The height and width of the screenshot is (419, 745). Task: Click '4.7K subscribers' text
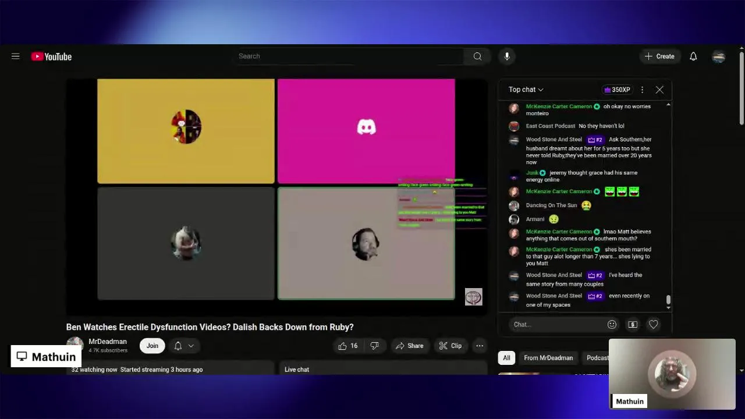coord(108,351)
